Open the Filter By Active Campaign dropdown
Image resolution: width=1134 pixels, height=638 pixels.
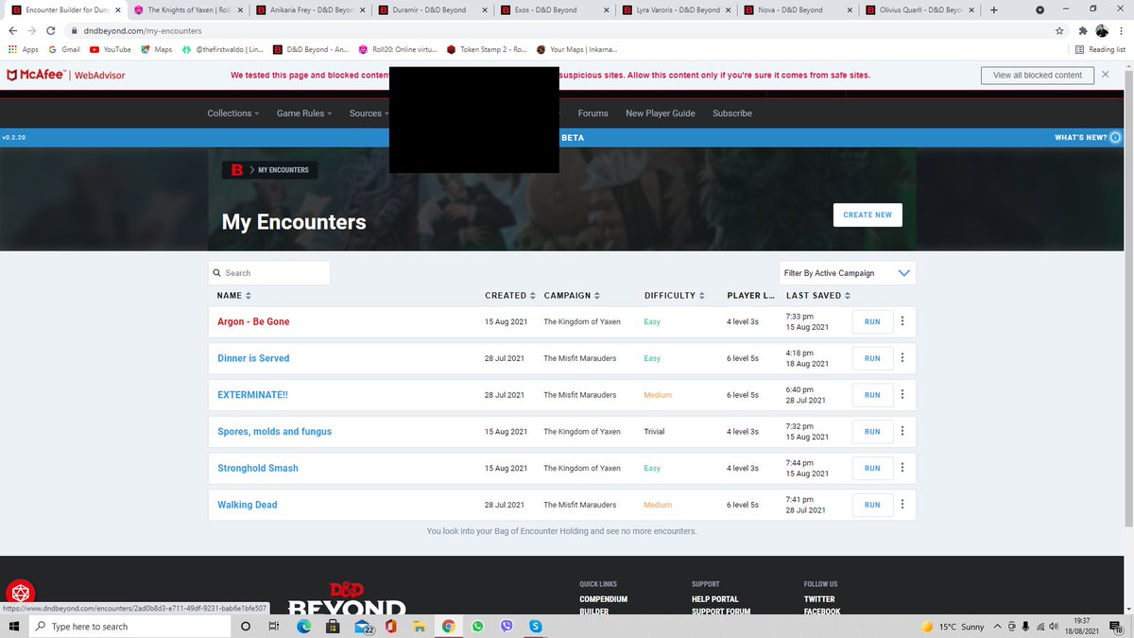click(848, 273)
